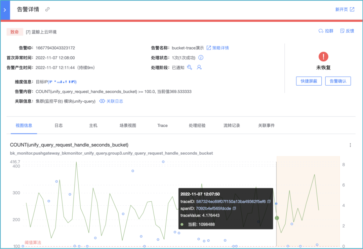The height and width of the screenshot is (249, 363).
Task: Open the 策略详情 strategy details link
Action: click(217, 48)
